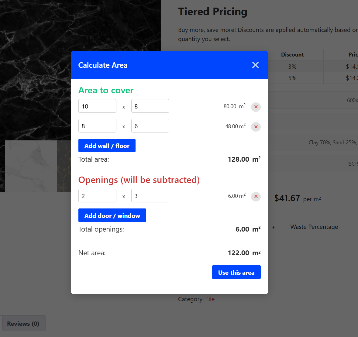Viewport: 358px width, 337px height.
Task: Delete the 48.00 m² area row
Action: point(256,127)
